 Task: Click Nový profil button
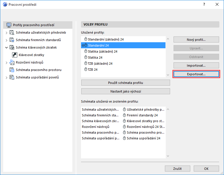click(x=196, y=40)
